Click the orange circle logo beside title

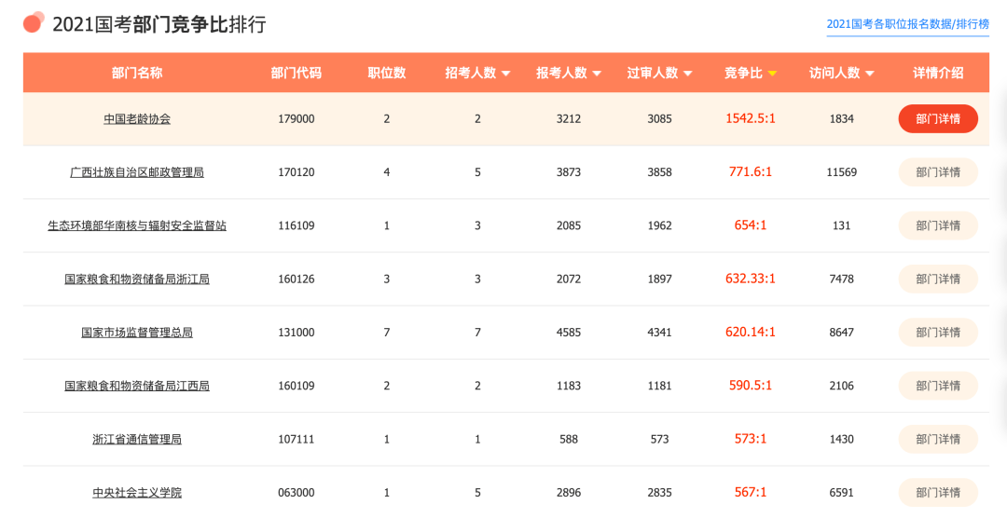34,22
